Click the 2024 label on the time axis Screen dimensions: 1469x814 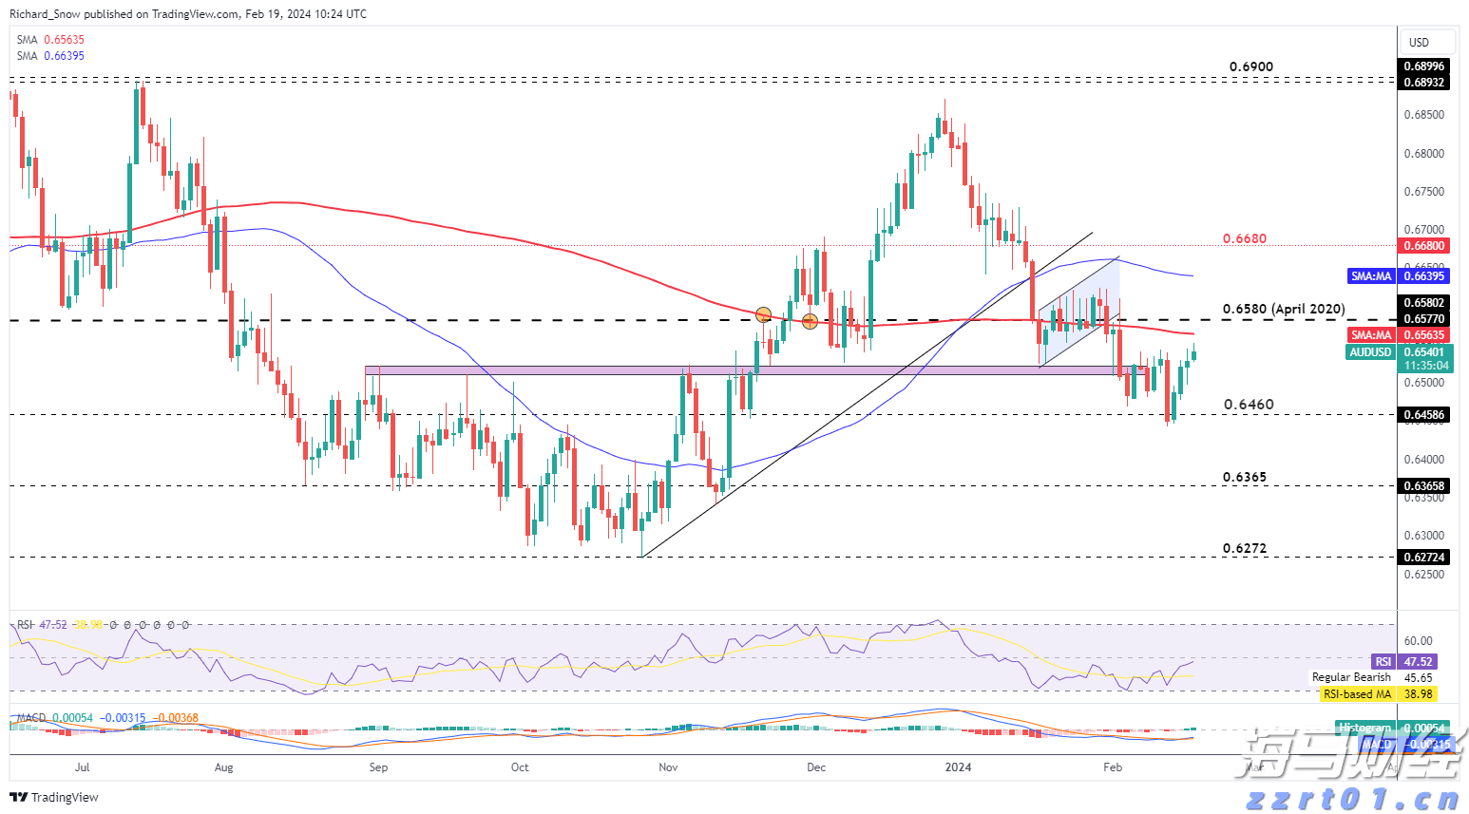pos(958,767)
